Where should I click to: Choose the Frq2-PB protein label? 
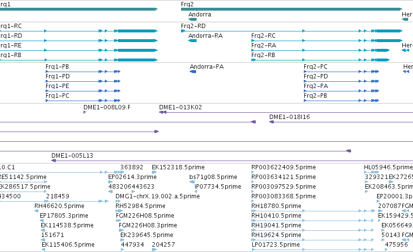click(x=315, y=96)
